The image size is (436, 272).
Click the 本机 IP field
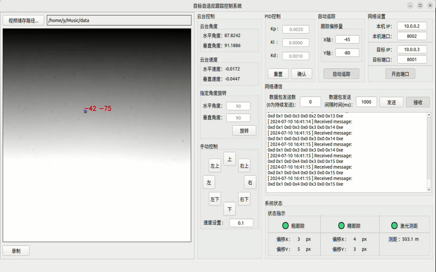click(x=412, y=26)
